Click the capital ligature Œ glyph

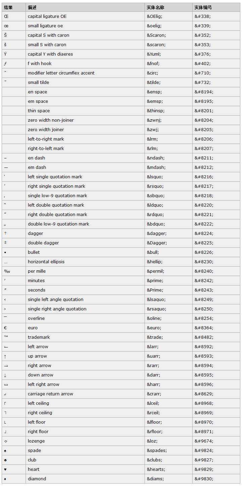[x=6, y=17]
